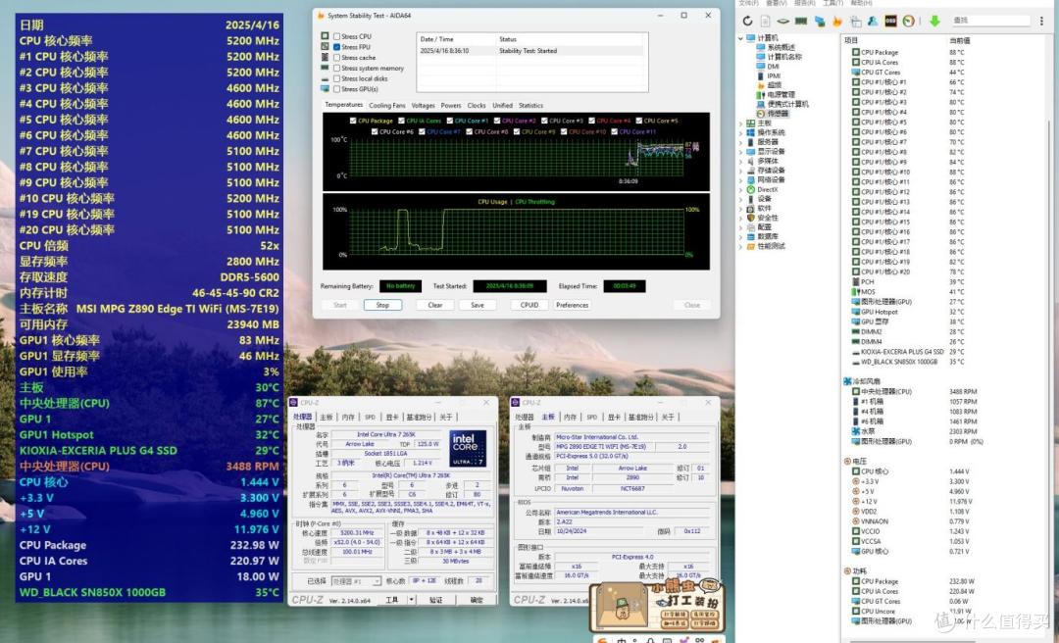The image size is (1059, 643).
Task: Open the three-dot menu in AIDA64 toolbar
Action: click(1042, 21)
